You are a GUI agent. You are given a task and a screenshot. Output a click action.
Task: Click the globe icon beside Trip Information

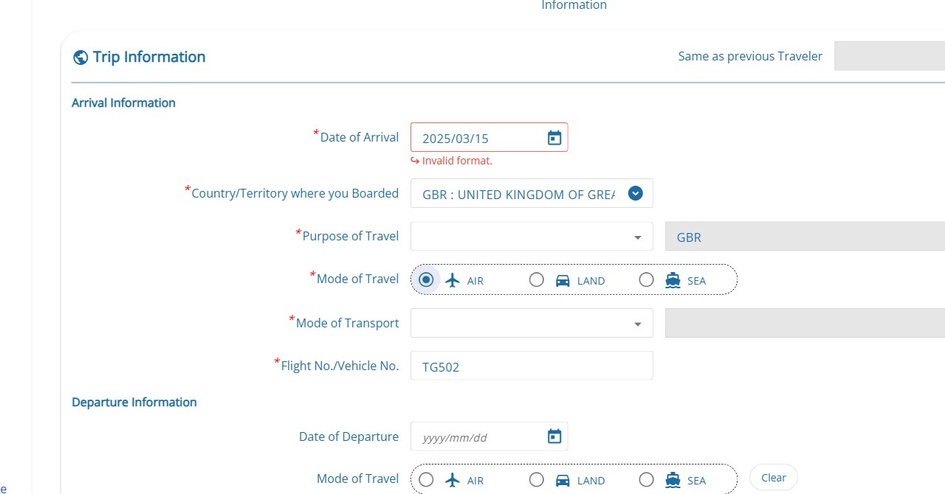pyautogui.click(x=80, y=57)
